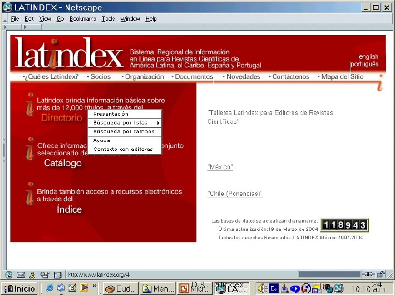Switch site language to english
Image resolution: width=395 pixels, height=296 pixels.
pyautogui.click(x=369, y=56)
